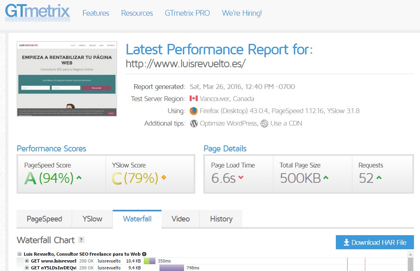Switch to the YSlow tab
The width and height of the screenshot is (420, 271).
coord(92,219)
